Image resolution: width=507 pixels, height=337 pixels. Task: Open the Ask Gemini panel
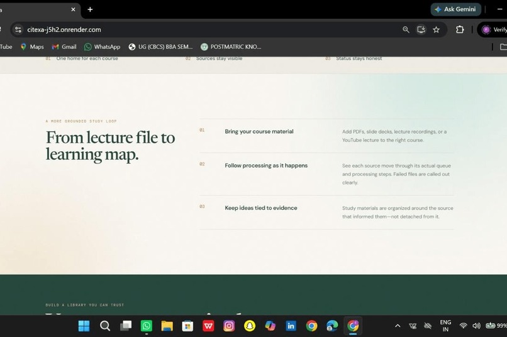click(456, 9)
